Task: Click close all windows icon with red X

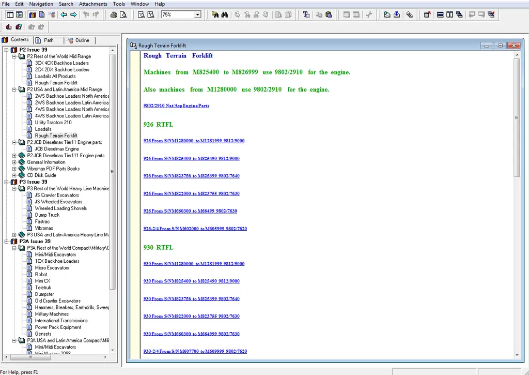Action: 491,14
